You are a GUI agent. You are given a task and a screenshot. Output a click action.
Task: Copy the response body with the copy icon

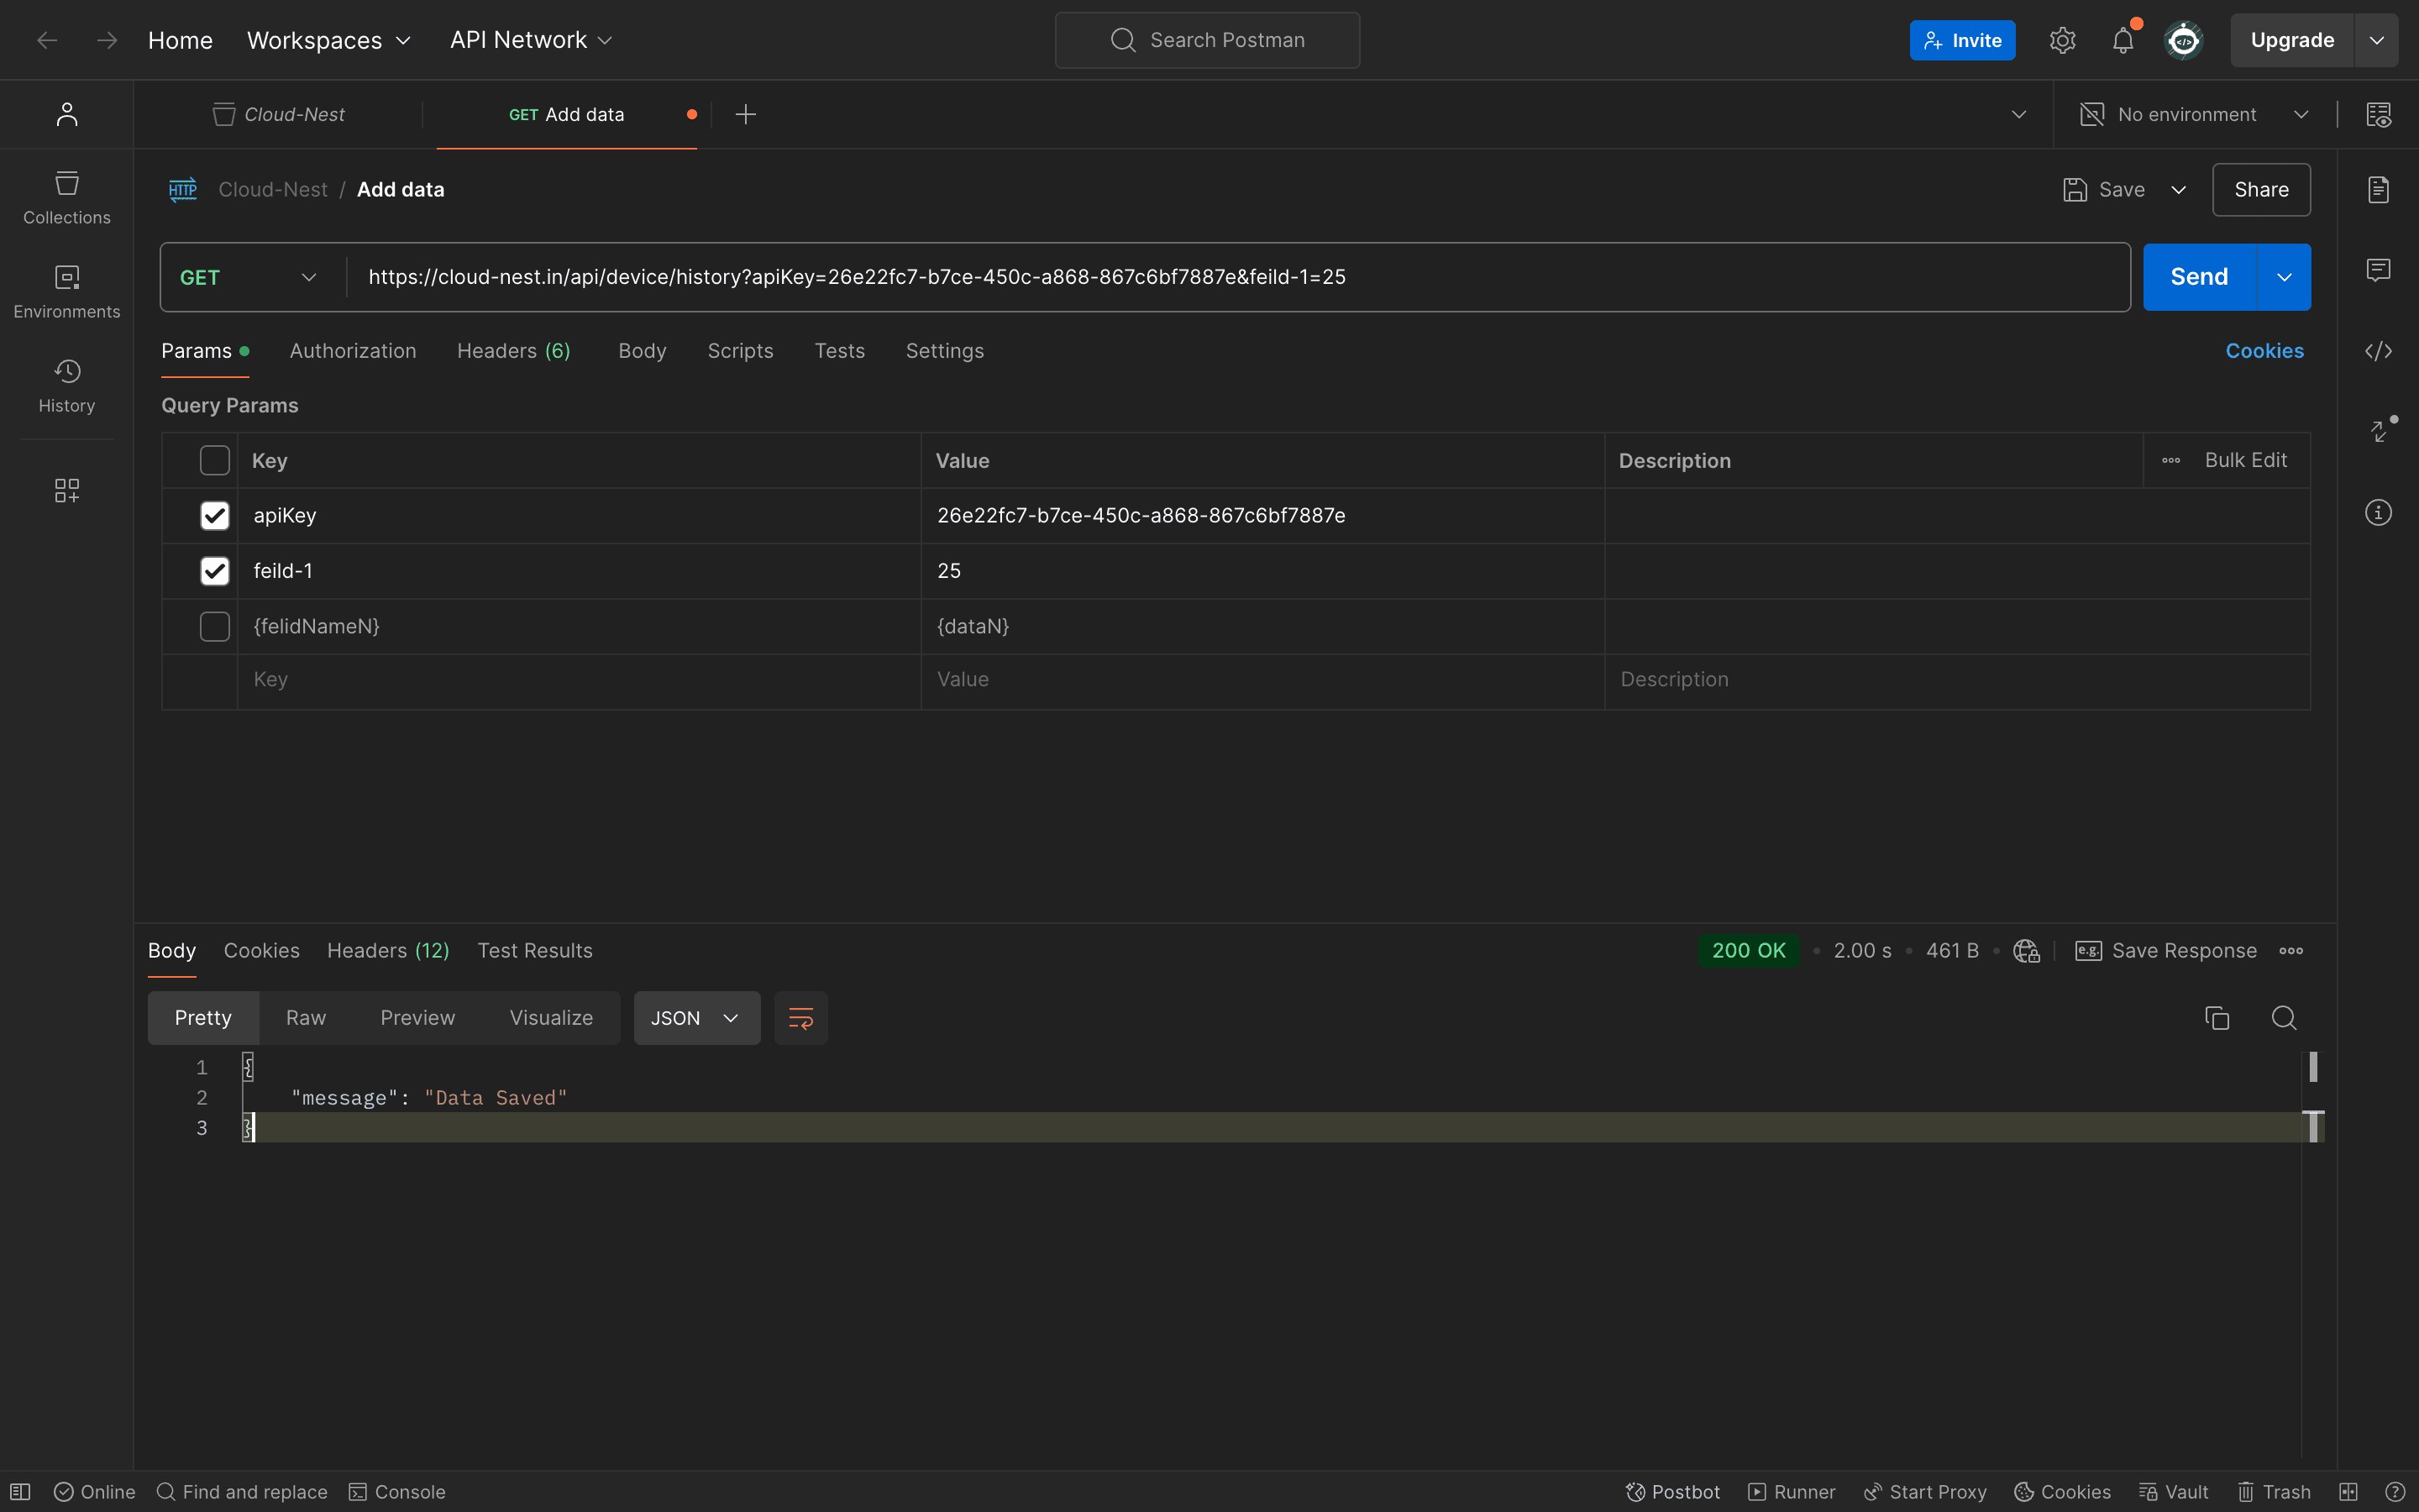tap(2217, 1018)
